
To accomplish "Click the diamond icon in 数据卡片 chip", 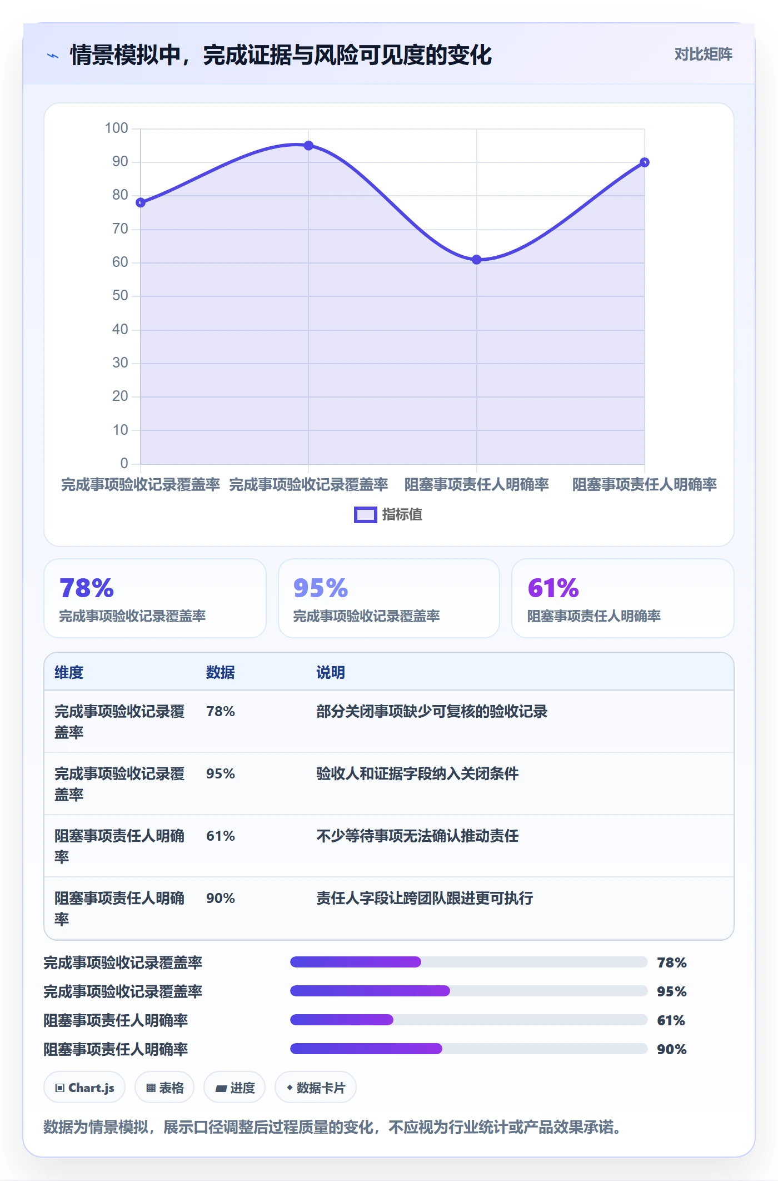I will tap(290, 1088).
